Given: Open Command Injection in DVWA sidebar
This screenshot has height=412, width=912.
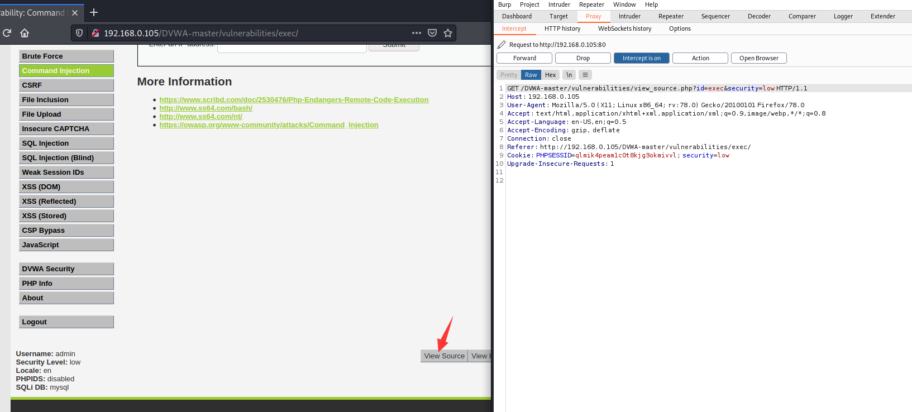Looking at the screenshot, I should [66, 71].
